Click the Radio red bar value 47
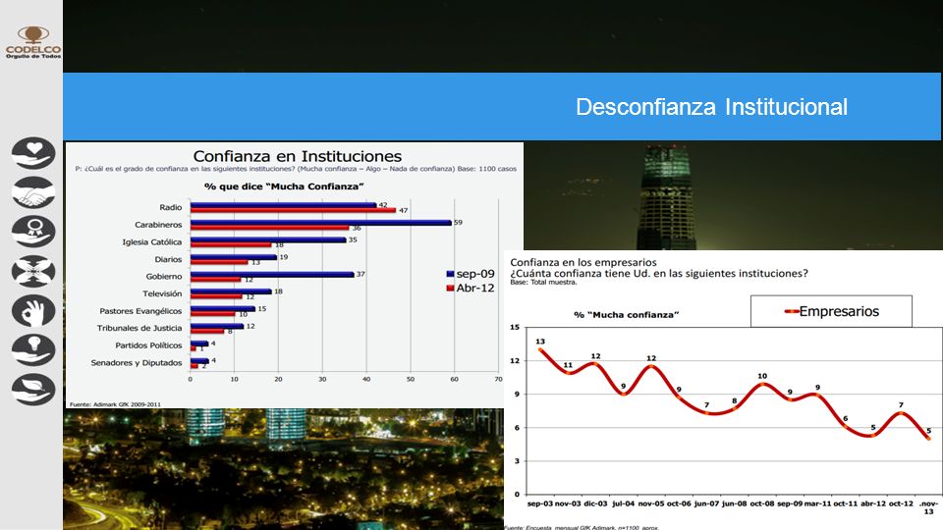Screen dimensions: 943x530 click(x=403, y=210)
